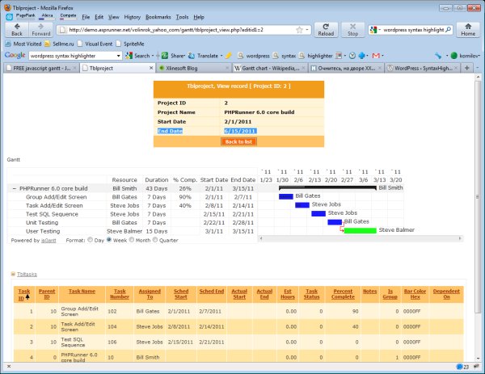Sort table by Assigned To header
This screenshot has height=374, width=485.
tap(150, 294)
